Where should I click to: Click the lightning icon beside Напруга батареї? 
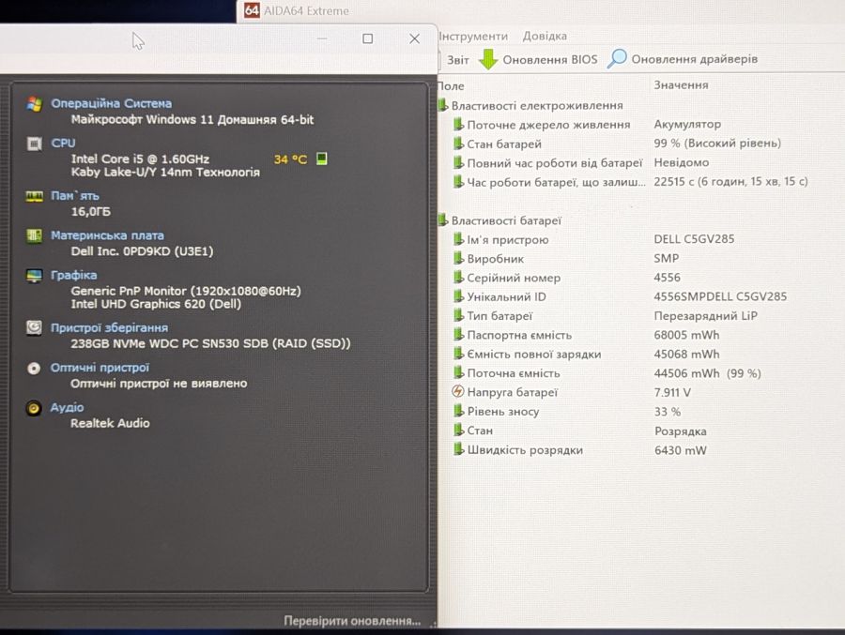[x=458, y=391]
